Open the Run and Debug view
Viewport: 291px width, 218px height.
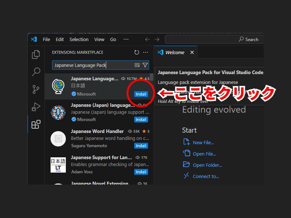36,107
